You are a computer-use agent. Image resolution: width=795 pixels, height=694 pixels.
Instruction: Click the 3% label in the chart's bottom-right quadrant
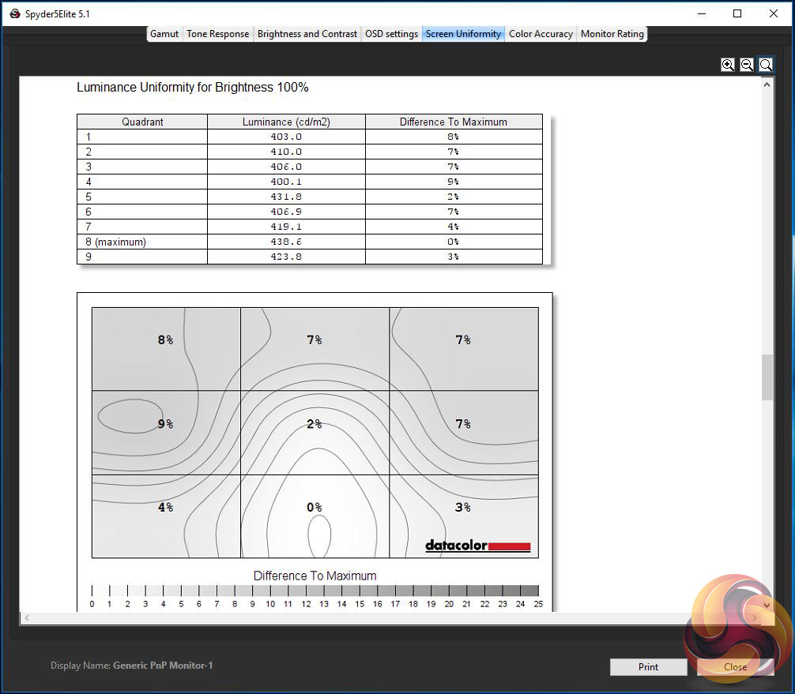point(463,507)
